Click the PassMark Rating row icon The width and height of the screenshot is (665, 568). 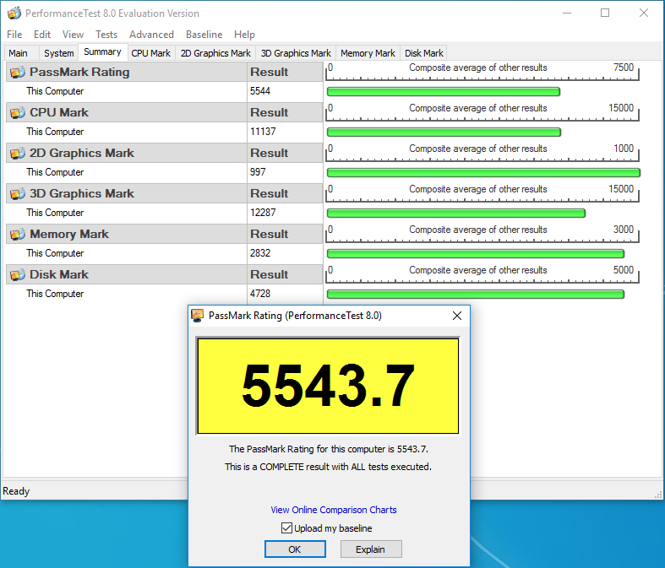(x=18, y=73)
